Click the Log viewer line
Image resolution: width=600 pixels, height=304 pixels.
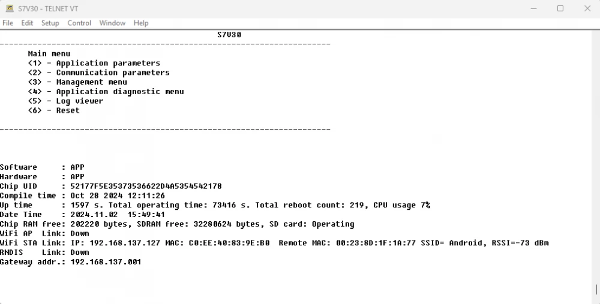coord(65,101)
